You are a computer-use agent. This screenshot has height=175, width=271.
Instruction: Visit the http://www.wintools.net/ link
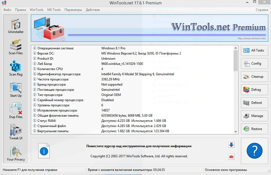[x=252, y=38]
